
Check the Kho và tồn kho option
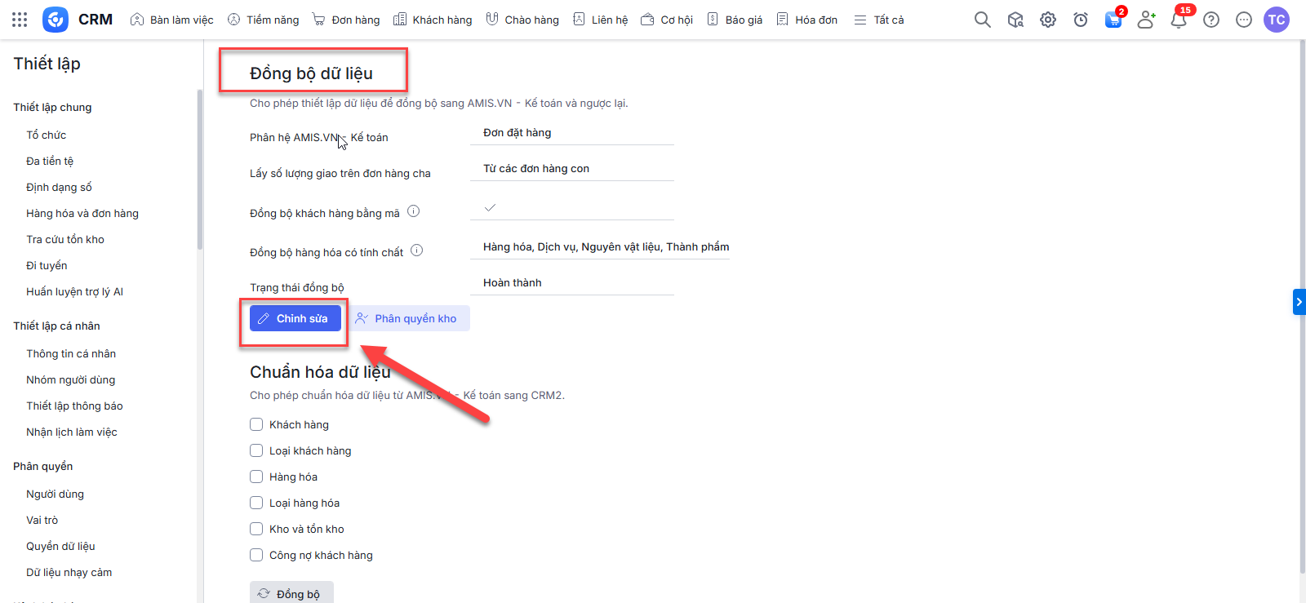coord(256,529)
